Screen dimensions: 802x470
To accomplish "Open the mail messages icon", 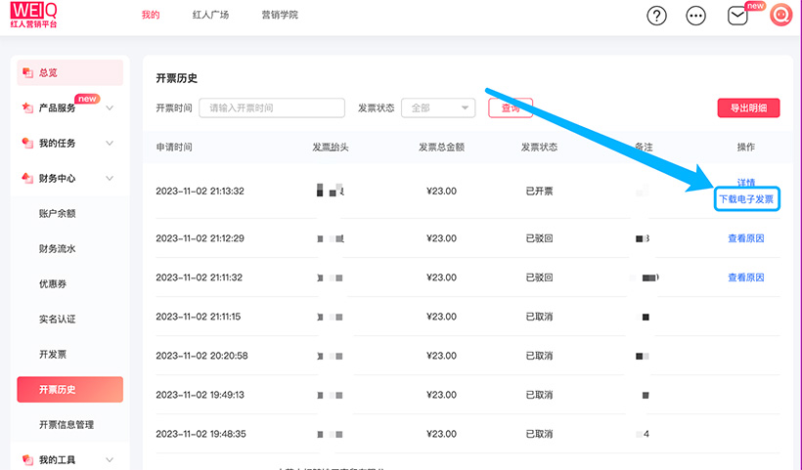I will click(738, 16).
